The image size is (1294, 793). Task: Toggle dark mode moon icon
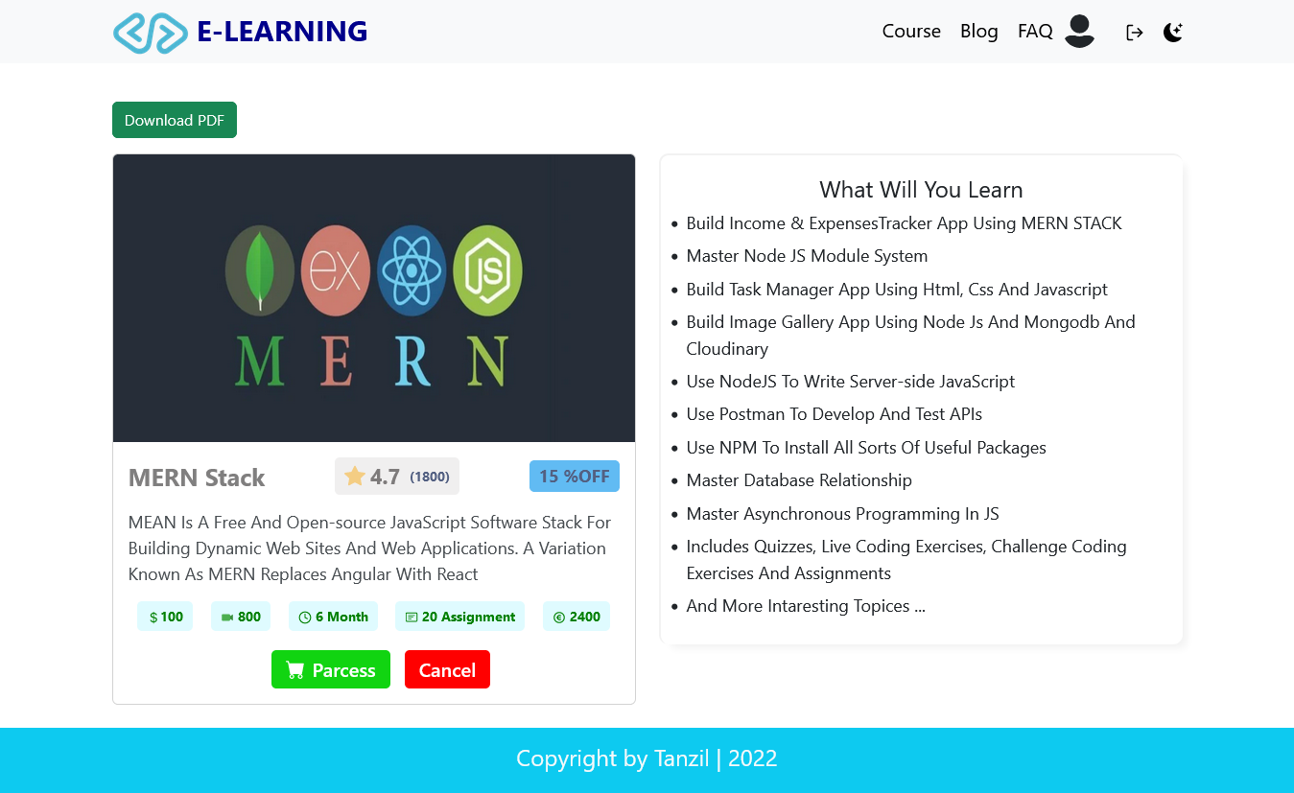tap(1173, 33)
